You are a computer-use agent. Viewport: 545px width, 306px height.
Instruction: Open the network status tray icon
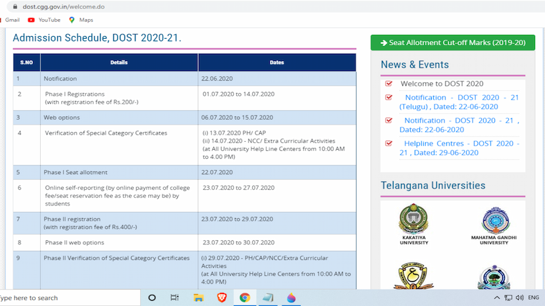(x=508, y=297)
